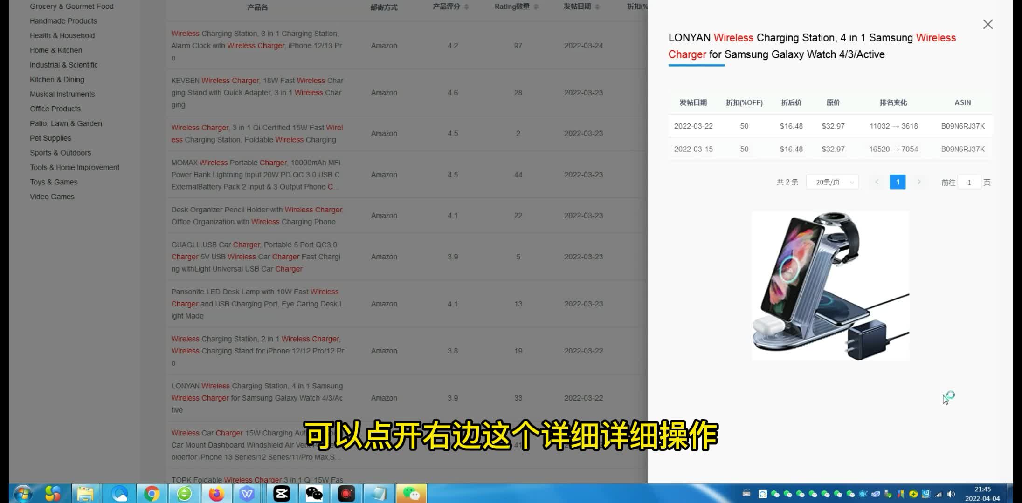
Task: Select Sports & Outdoors category
Action: (x=61, y=153)
